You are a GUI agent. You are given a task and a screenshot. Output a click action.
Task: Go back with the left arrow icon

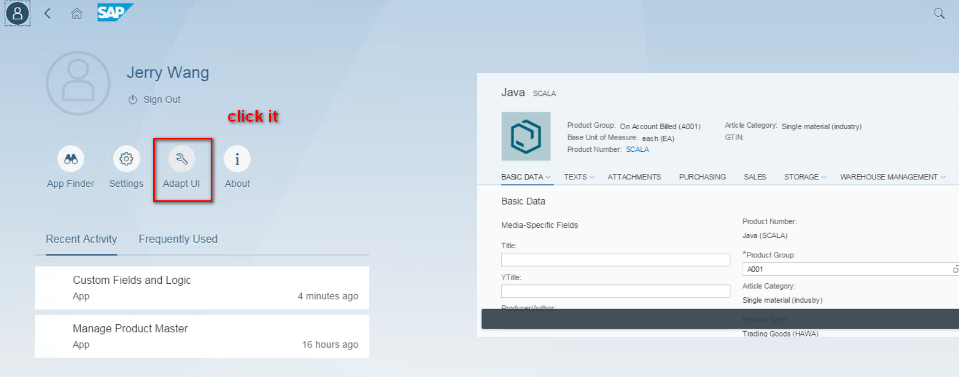47,13
